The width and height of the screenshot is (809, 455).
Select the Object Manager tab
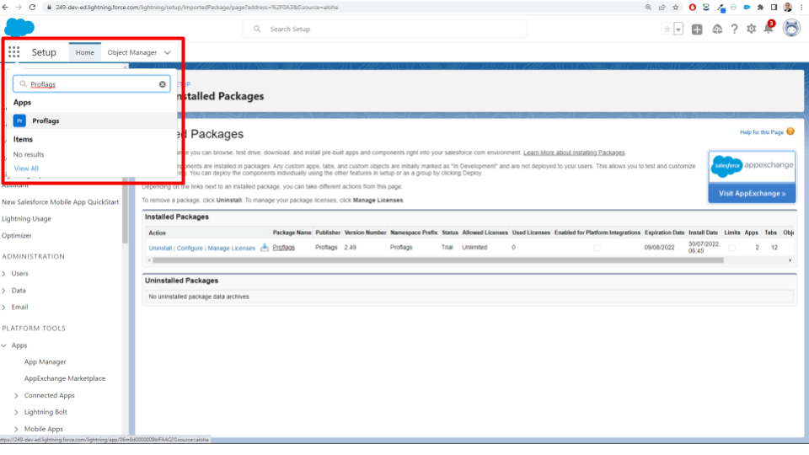coord(132,52)
